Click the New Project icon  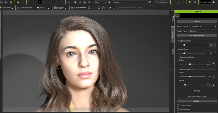click(2, 2)
